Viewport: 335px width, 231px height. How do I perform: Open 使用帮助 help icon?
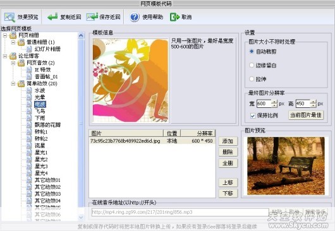click(x=135, y=17)
